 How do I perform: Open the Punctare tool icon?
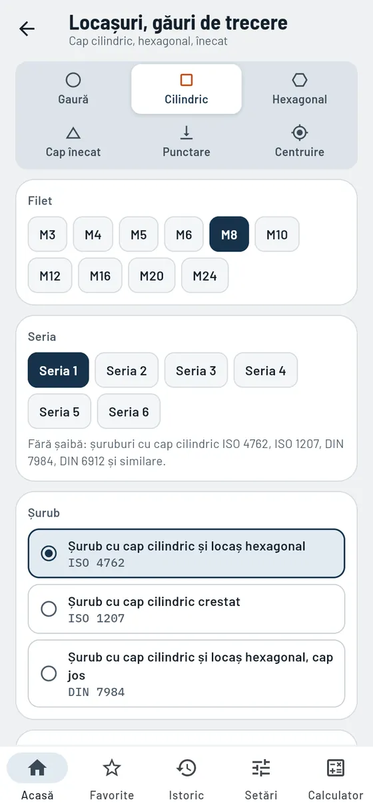point(186,133)
